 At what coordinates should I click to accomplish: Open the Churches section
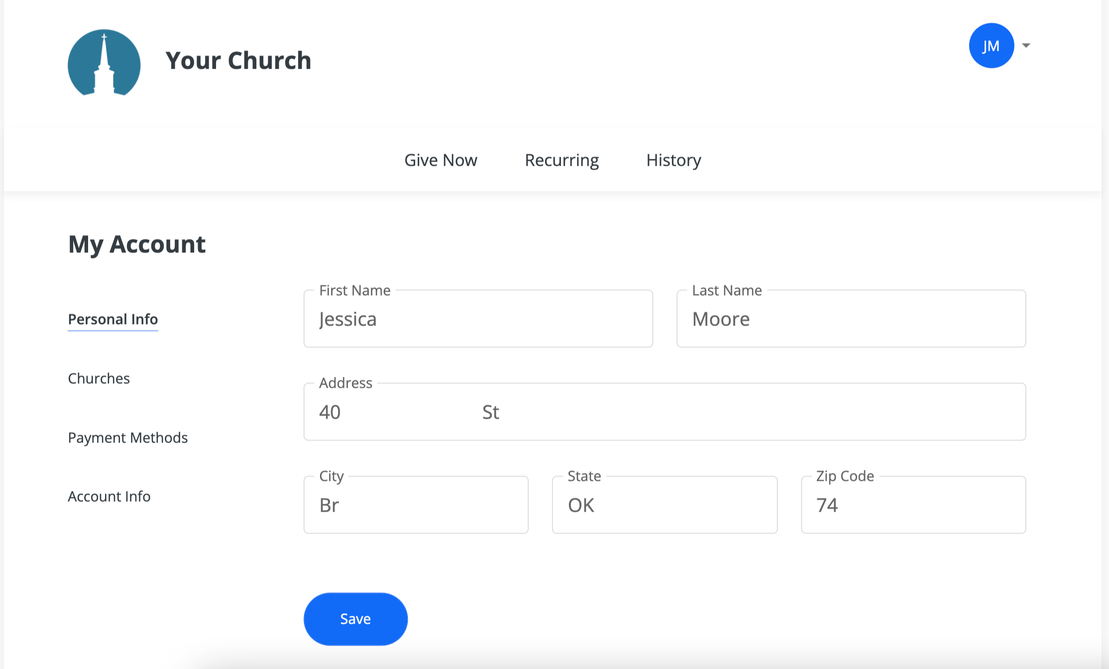[99, 378]
